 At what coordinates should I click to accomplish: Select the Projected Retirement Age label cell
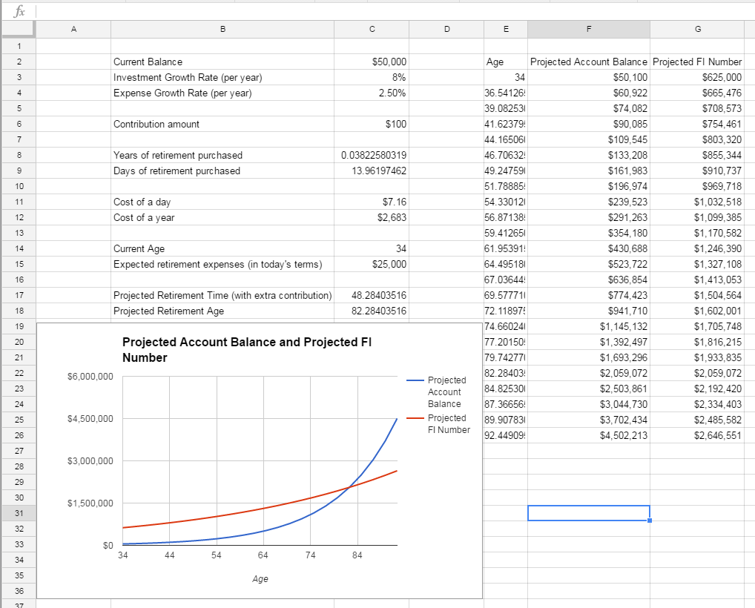click(222, 311)
